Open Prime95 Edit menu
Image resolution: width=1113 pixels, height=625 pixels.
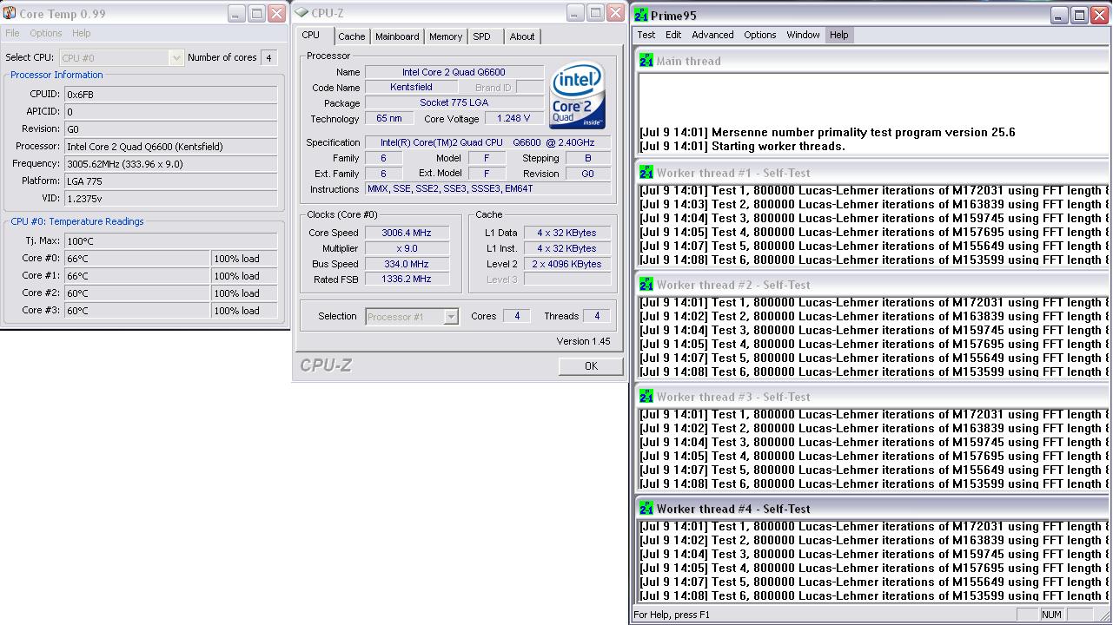(x=673, y=35)
